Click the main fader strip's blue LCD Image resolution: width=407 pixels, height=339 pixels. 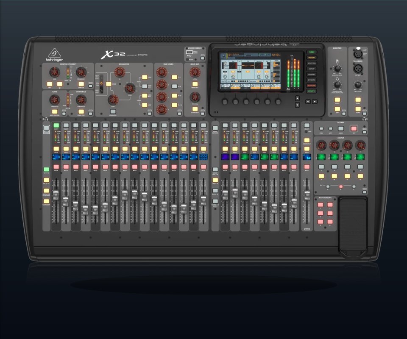click(x=307, y=157)
